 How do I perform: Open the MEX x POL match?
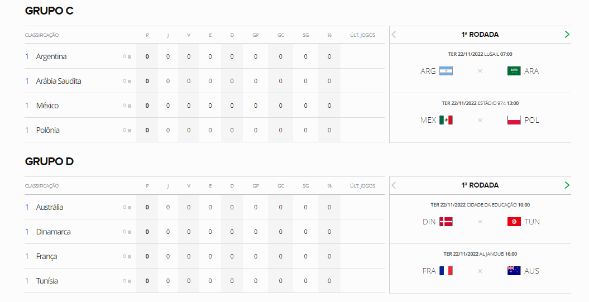[x=480, y=118]
